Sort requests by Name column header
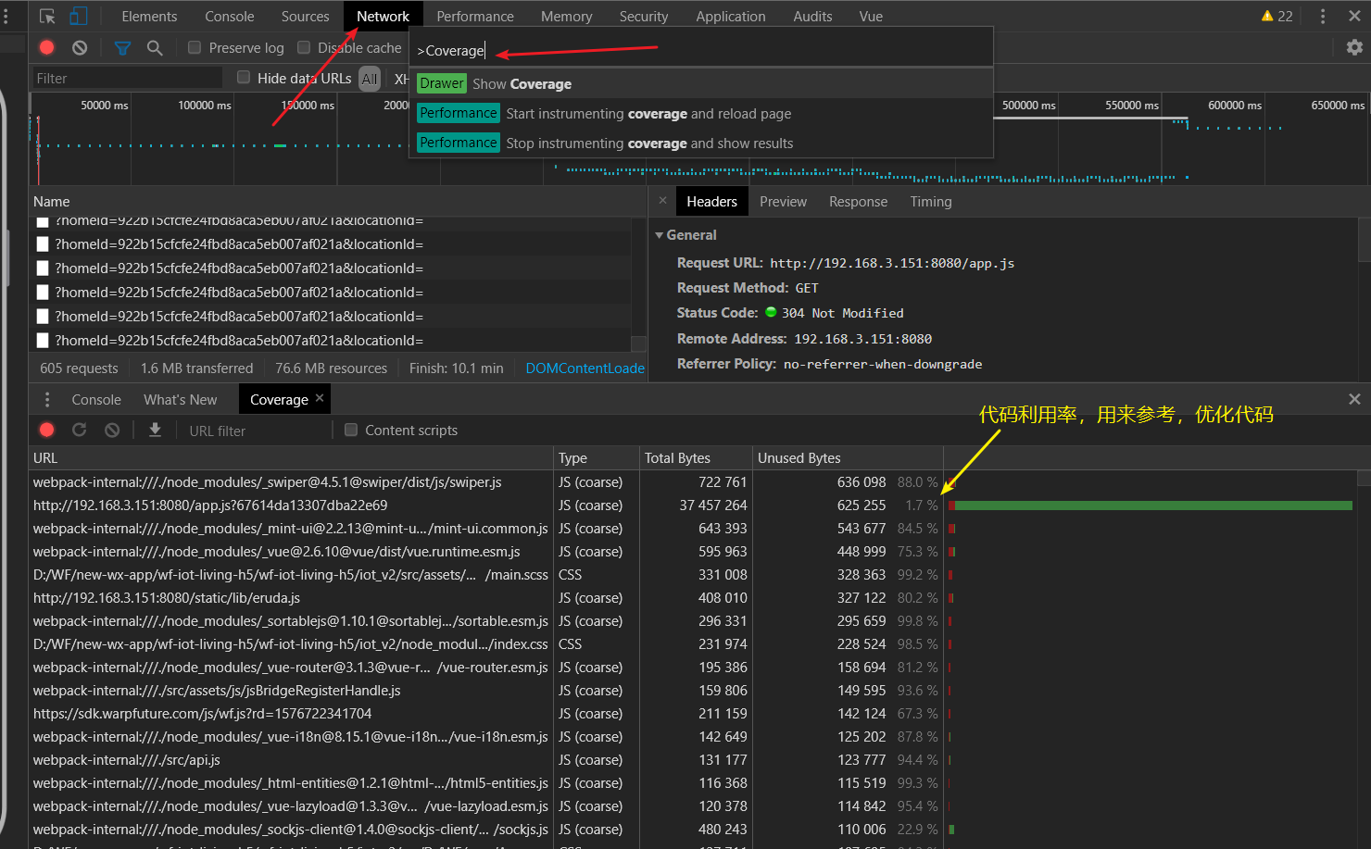Viewport: 1371px width, 849px height. [x=338, y=202]
